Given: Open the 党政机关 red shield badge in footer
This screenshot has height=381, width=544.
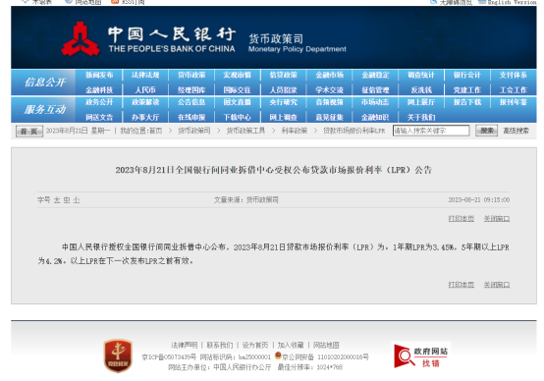Looking at the screenshot, I should coord(118,355).
